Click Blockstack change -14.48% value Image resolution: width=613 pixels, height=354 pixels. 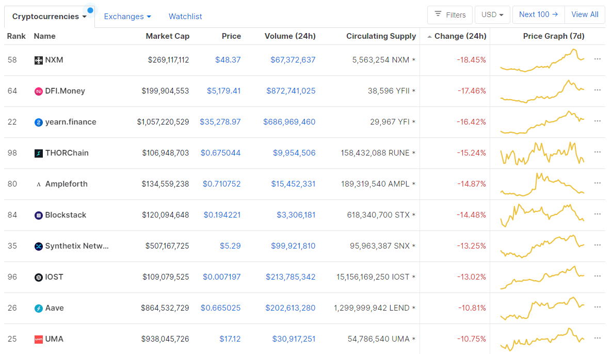coord(471,214)
